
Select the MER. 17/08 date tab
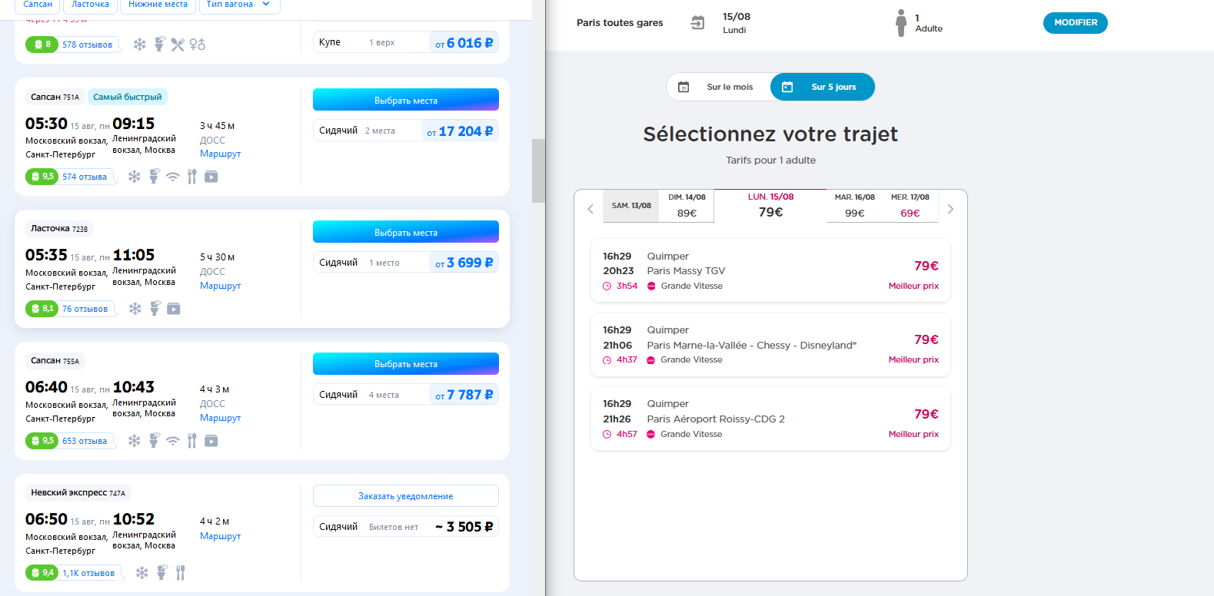(910, 205)
